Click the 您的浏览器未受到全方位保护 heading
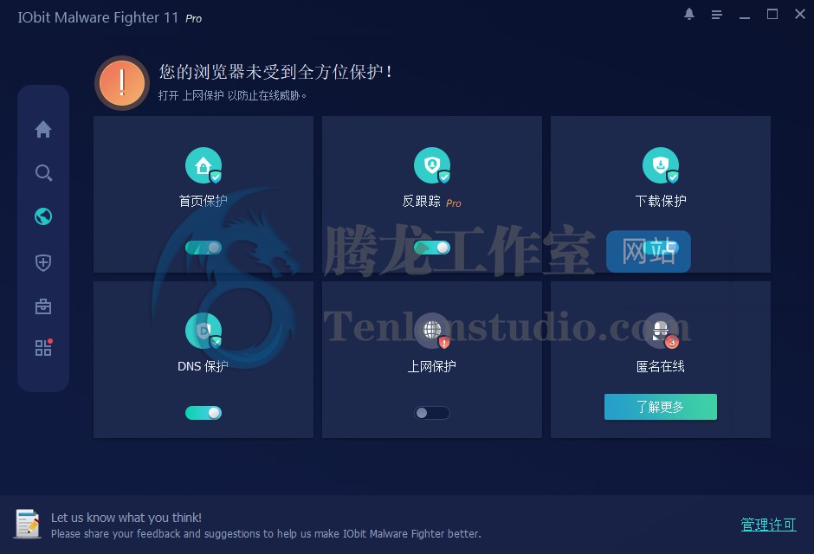The width and height of the screenshot is (814, 554). coord(275,72)
